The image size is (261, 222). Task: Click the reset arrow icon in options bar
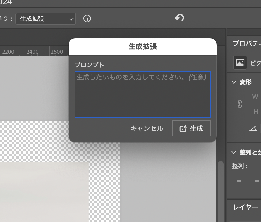(179, 19)
